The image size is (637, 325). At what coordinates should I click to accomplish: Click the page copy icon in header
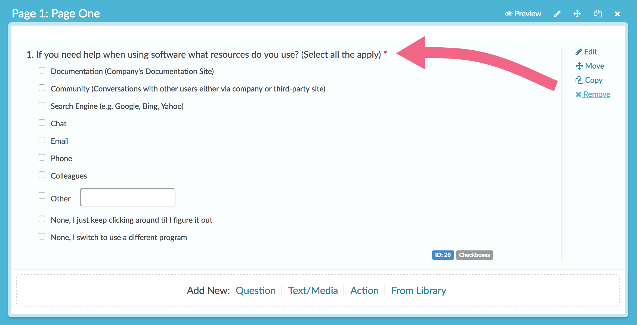[x=598, y=14]
